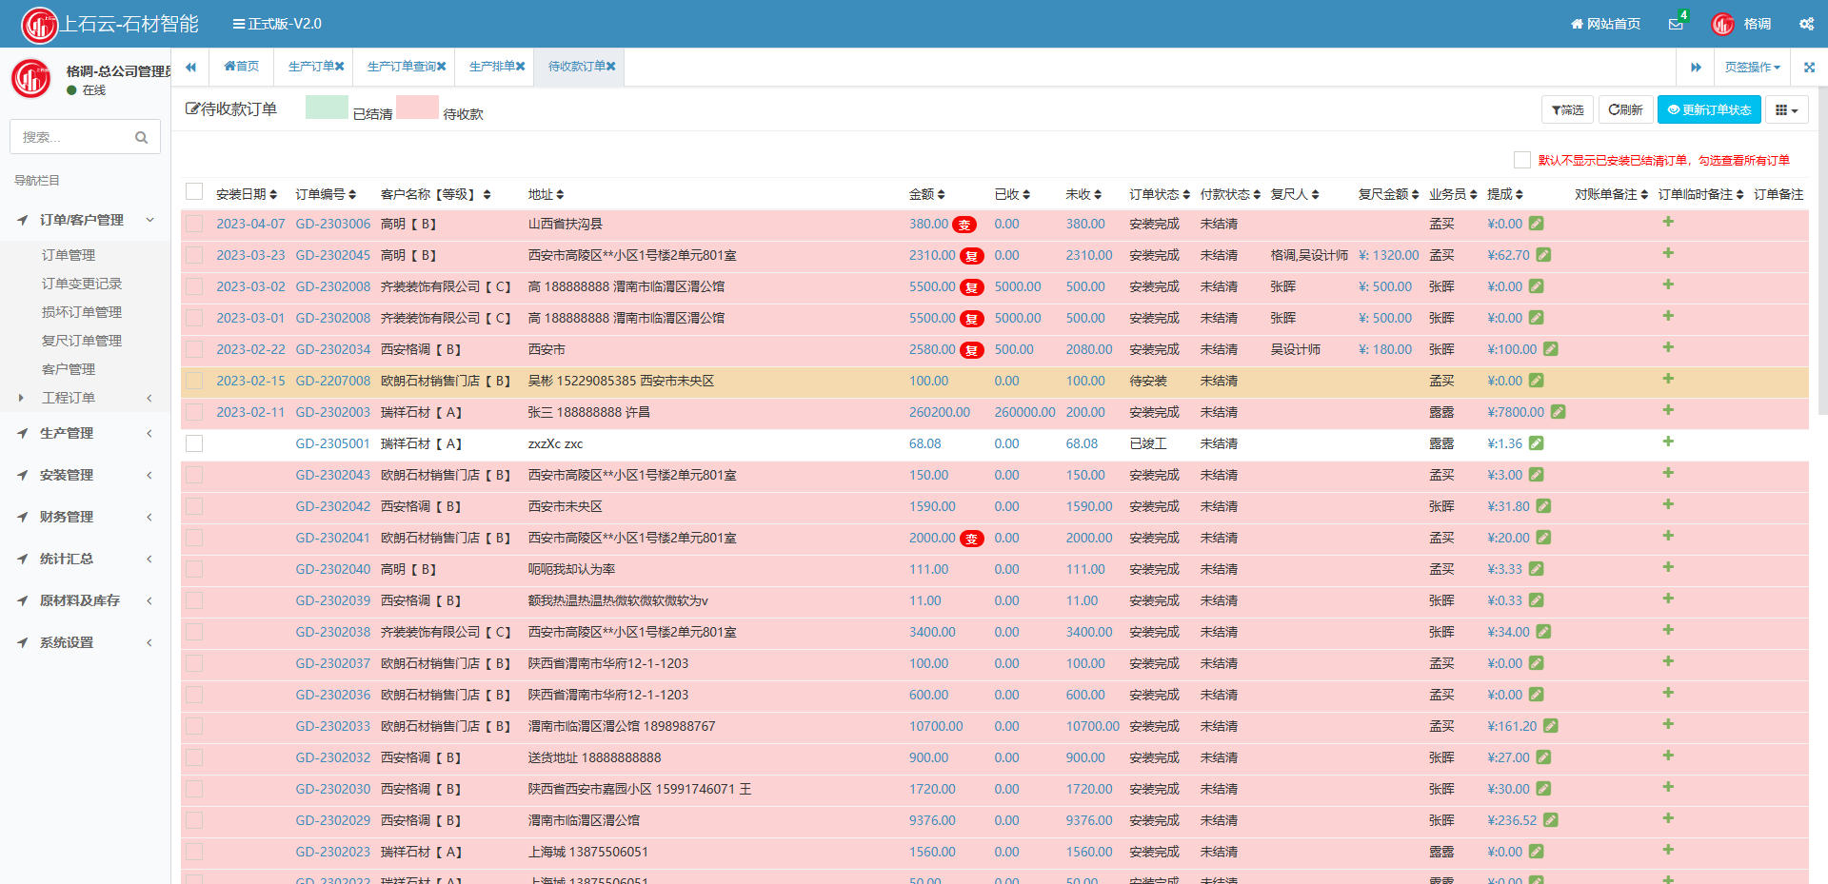Add remark plus icon for GD-2207008
The width and height of the screenshot is (1828, 884).
coord(1668,379)
